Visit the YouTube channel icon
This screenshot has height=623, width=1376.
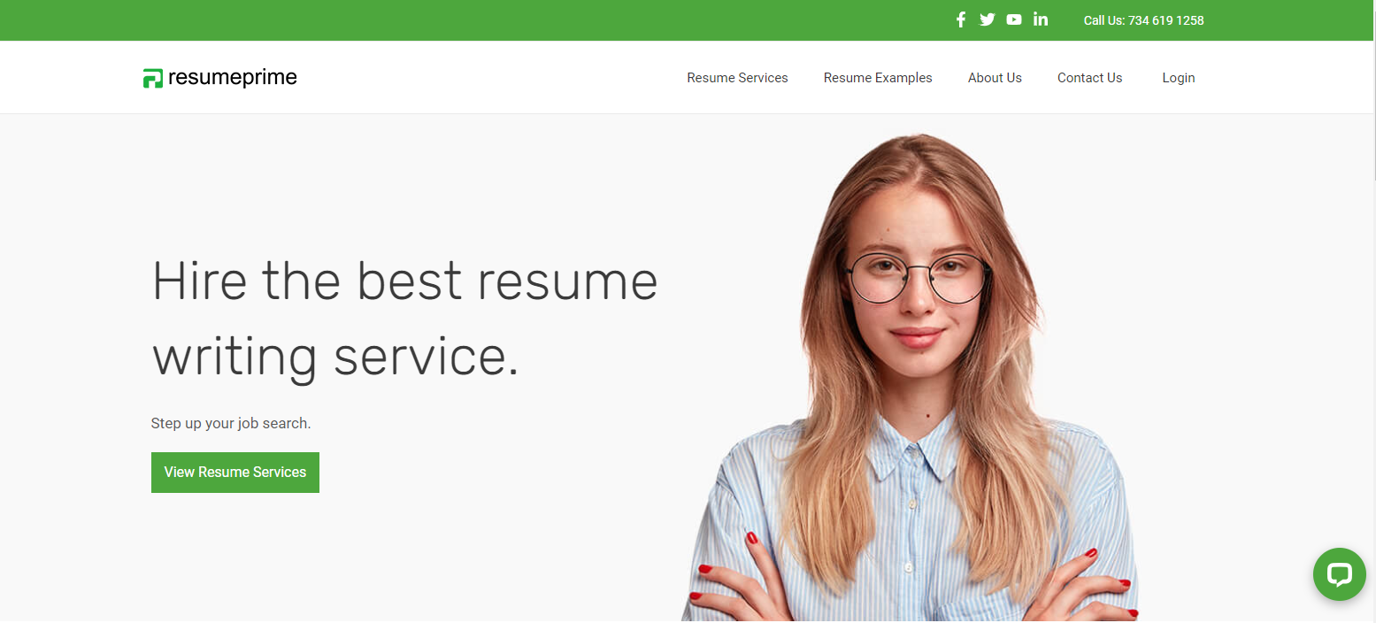[x=1014, y=19]
